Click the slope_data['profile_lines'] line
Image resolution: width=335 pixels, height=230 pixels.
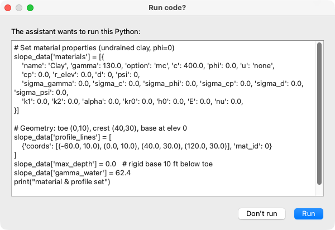[63, 137]
